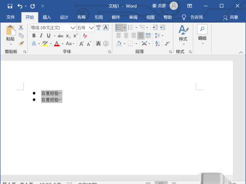Click the Increase Indent icon
Viewport: 246px width, 184px height.
click(163, 28)
